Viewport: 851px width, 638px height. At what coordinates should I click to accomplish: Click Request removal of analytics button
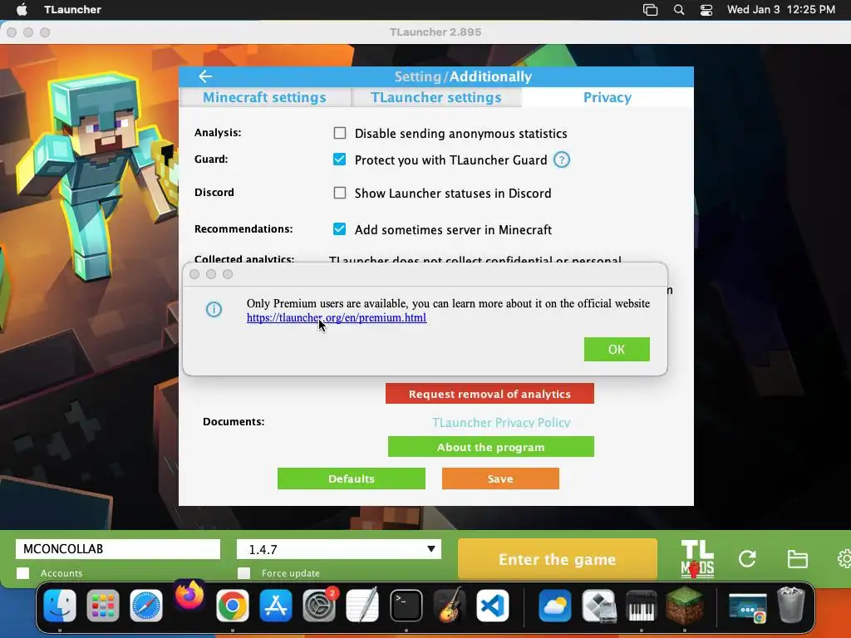pos(489,394)
